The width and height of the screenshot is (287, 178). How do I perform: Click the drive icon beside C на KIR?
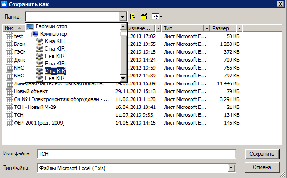(39, 49)
